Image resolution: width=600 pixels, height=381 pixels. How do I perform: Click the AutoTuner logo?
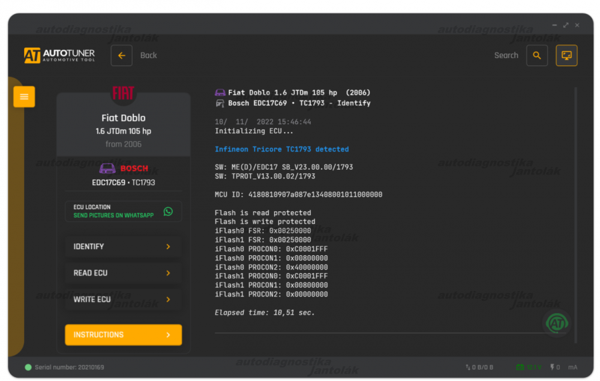[59, 55]
